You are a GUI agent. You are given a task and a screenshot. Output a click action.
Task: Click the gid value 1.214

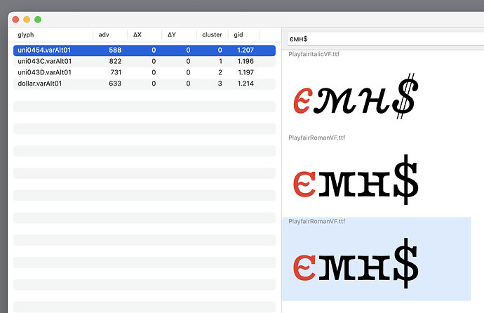tap(246, 84)
